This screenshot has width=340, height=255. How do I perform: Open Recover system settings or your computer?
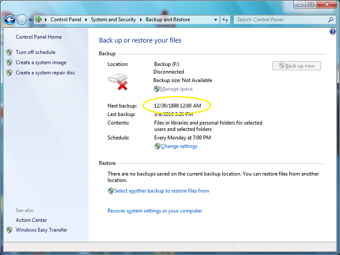[155, 211]
